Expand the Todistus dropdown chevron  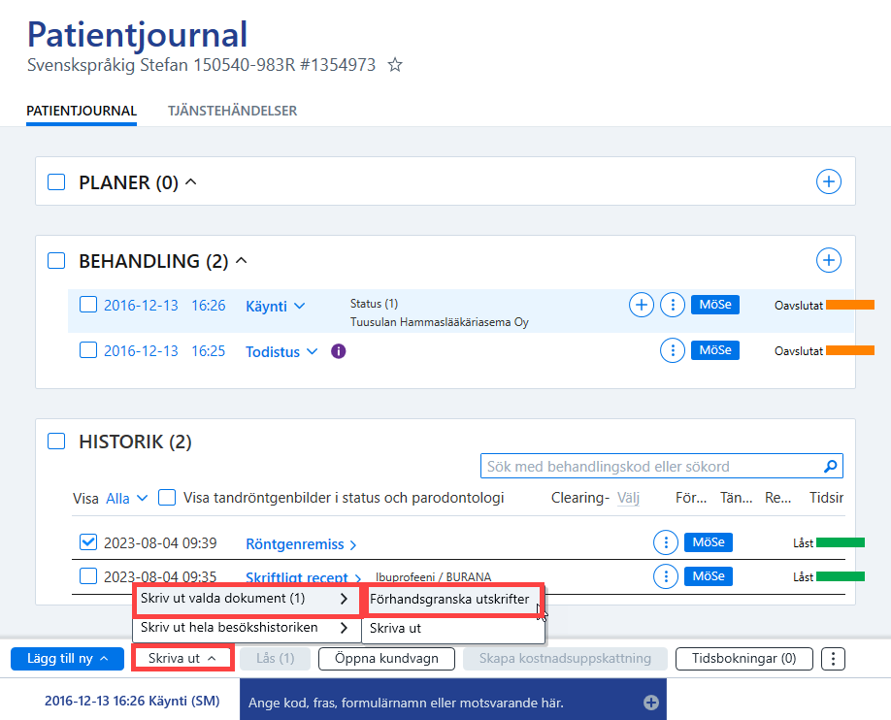(x=312, y=351)
